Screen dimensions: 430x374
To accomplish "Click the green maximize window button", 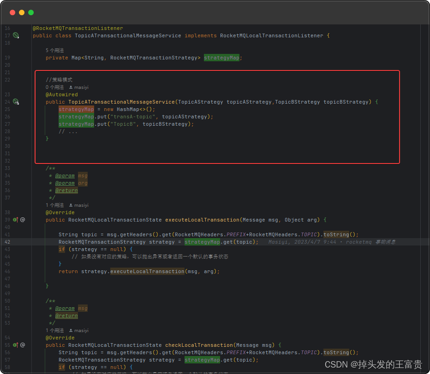I will click(31, 12).
